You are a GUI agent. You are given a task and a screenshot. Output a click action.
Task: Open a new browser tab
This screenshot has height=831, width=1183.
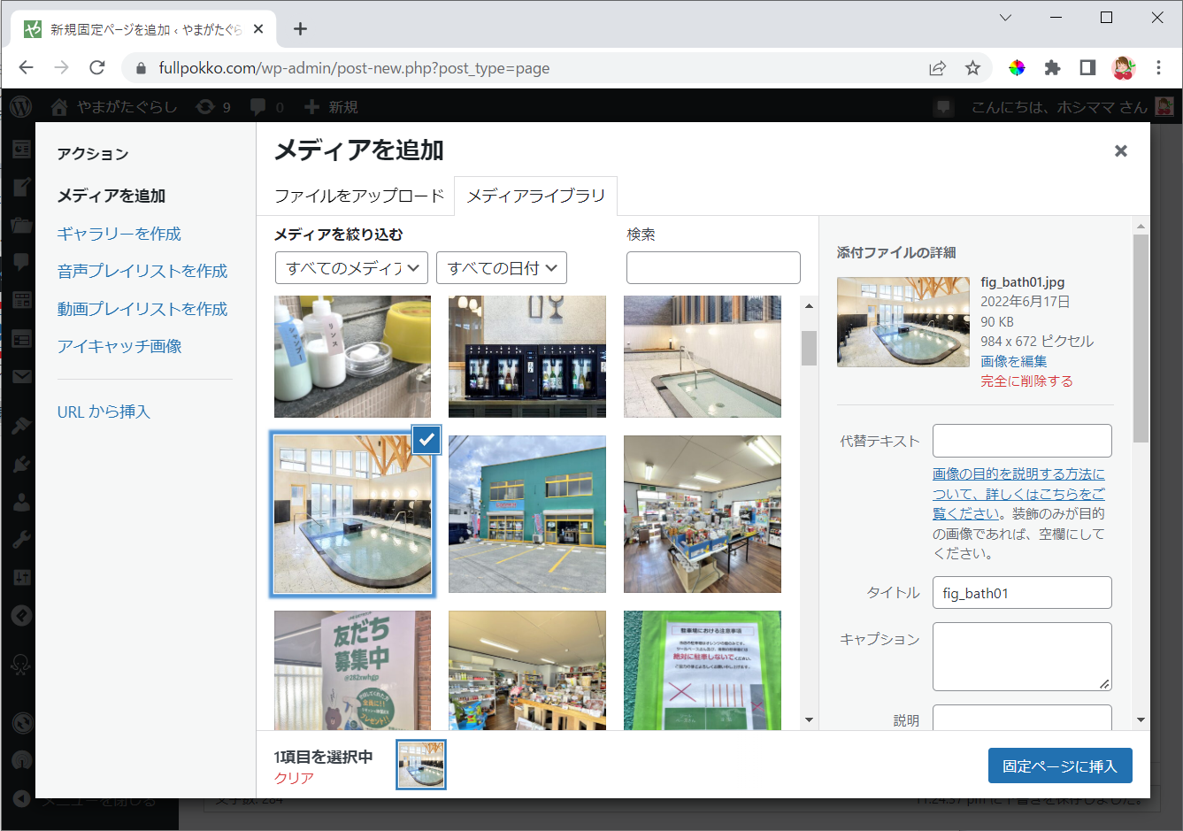coord(301,29)
